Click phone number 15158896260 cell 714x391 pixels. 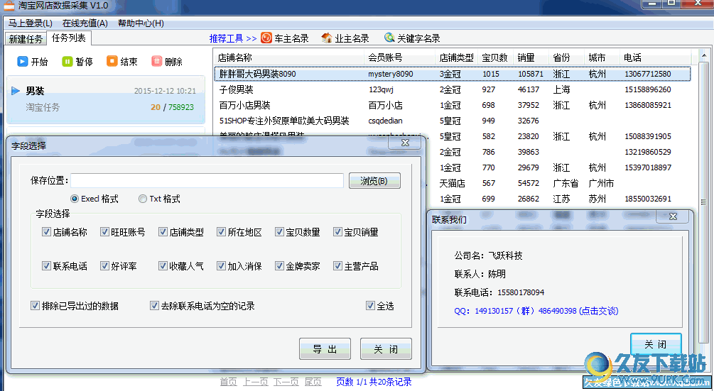[x=647, y=89]
